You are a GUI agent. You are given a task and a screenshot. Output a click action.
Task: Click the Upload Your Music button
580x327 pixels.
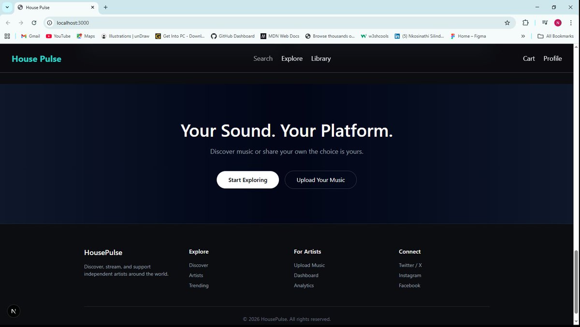(320, 180)
